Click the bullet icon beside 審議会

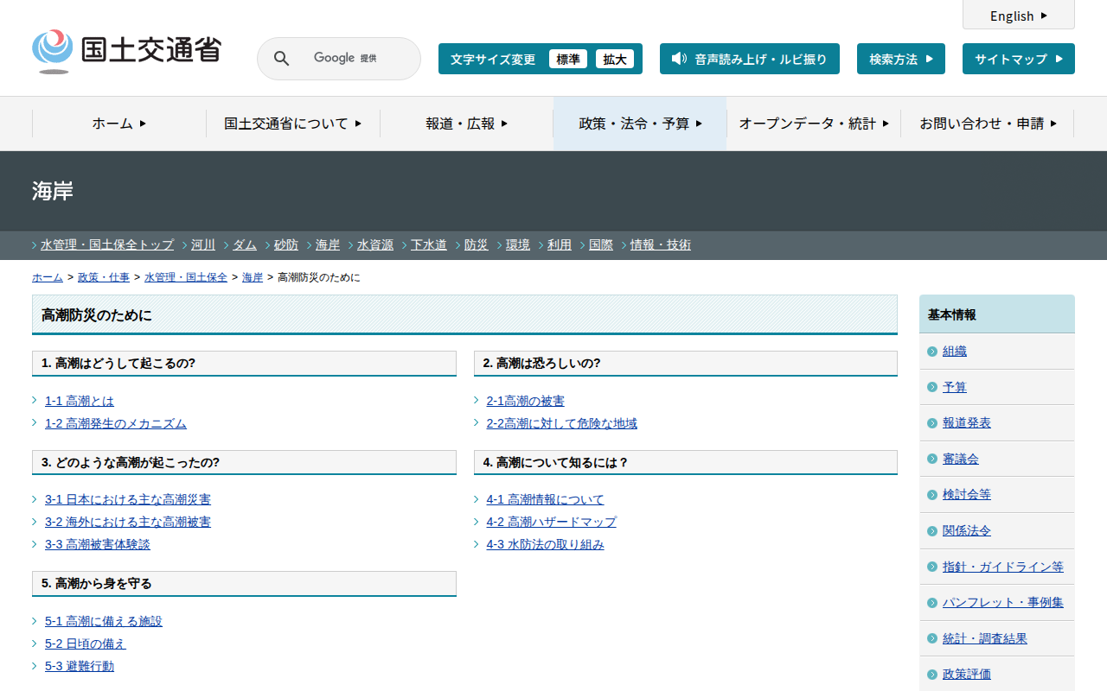click(x=931, y=460)
